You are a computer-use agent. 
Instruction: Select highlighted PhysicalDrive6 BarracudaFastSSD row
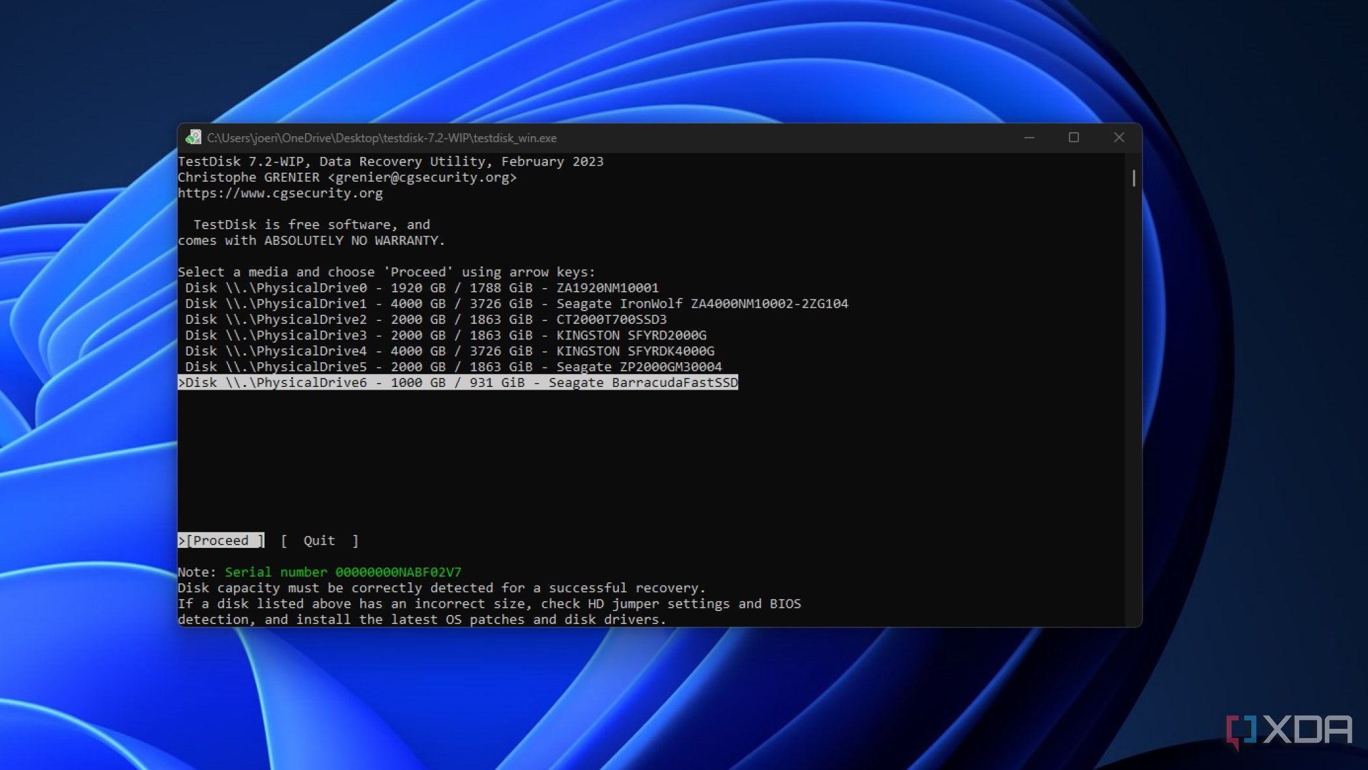458,382
